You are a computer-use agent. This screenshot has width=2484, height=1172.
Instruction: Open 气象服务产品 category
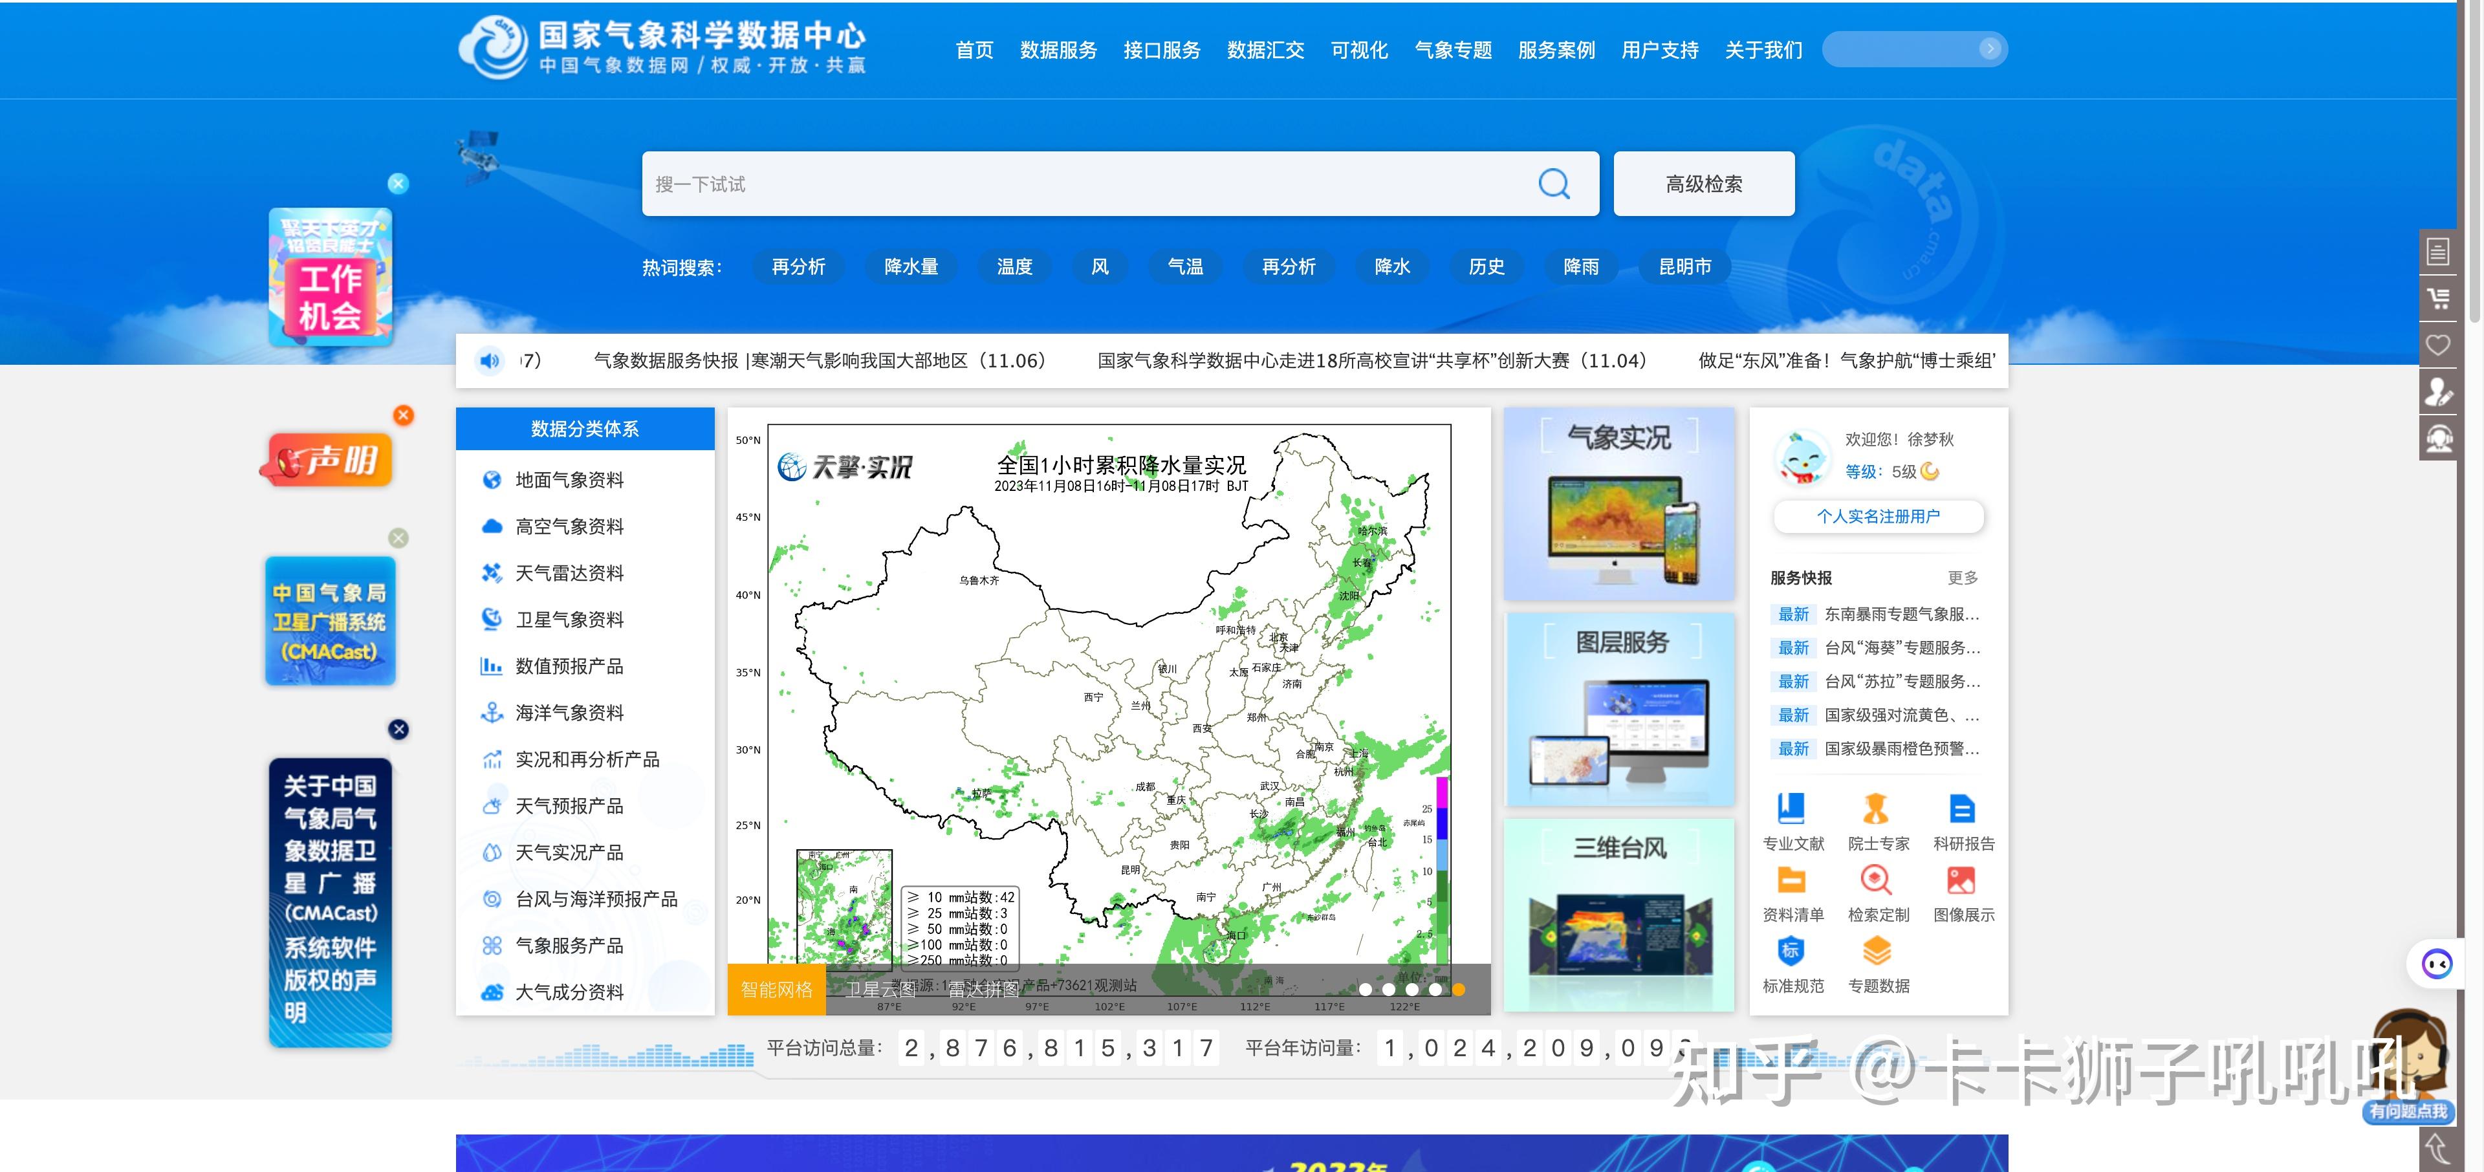coord(569,946)
